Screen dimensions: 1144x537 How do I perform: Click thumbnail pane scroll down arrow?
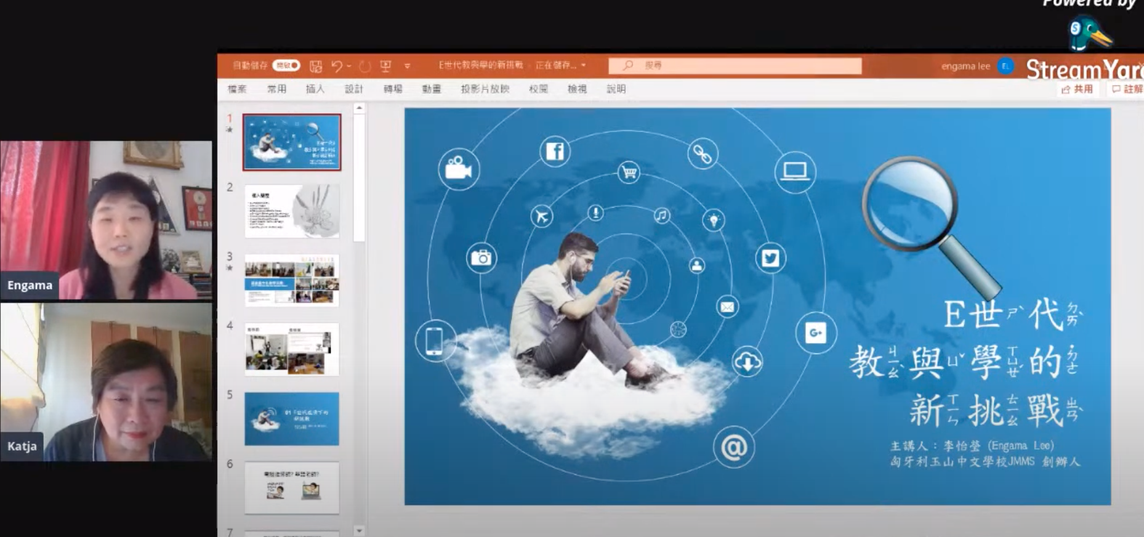coord(360,530)
